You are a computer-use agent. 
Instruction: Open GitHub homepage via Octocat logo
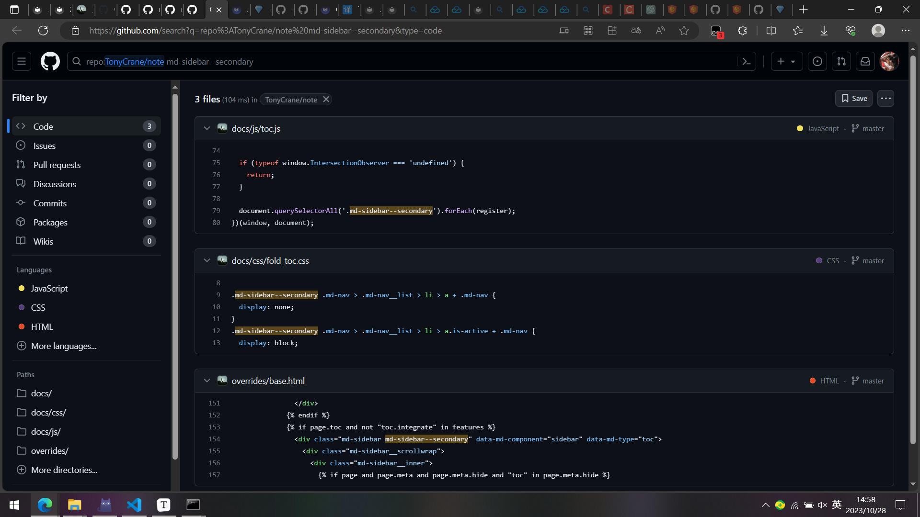(x=50, y=61)
